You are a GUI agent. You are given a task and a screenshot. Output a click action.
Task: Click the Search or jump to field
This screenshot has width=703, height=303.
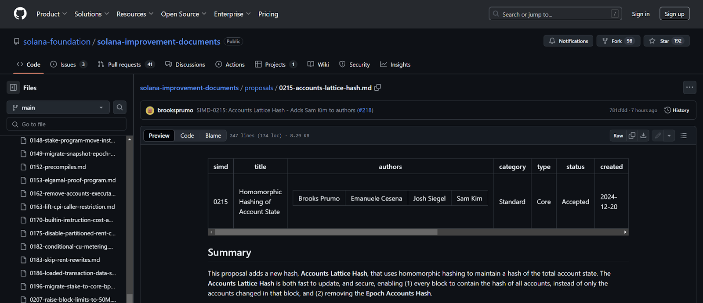coord(555,14)
